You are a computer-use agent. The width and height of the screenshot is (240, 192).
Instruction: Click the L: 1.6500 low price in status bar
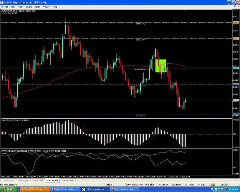click(177, 185)
